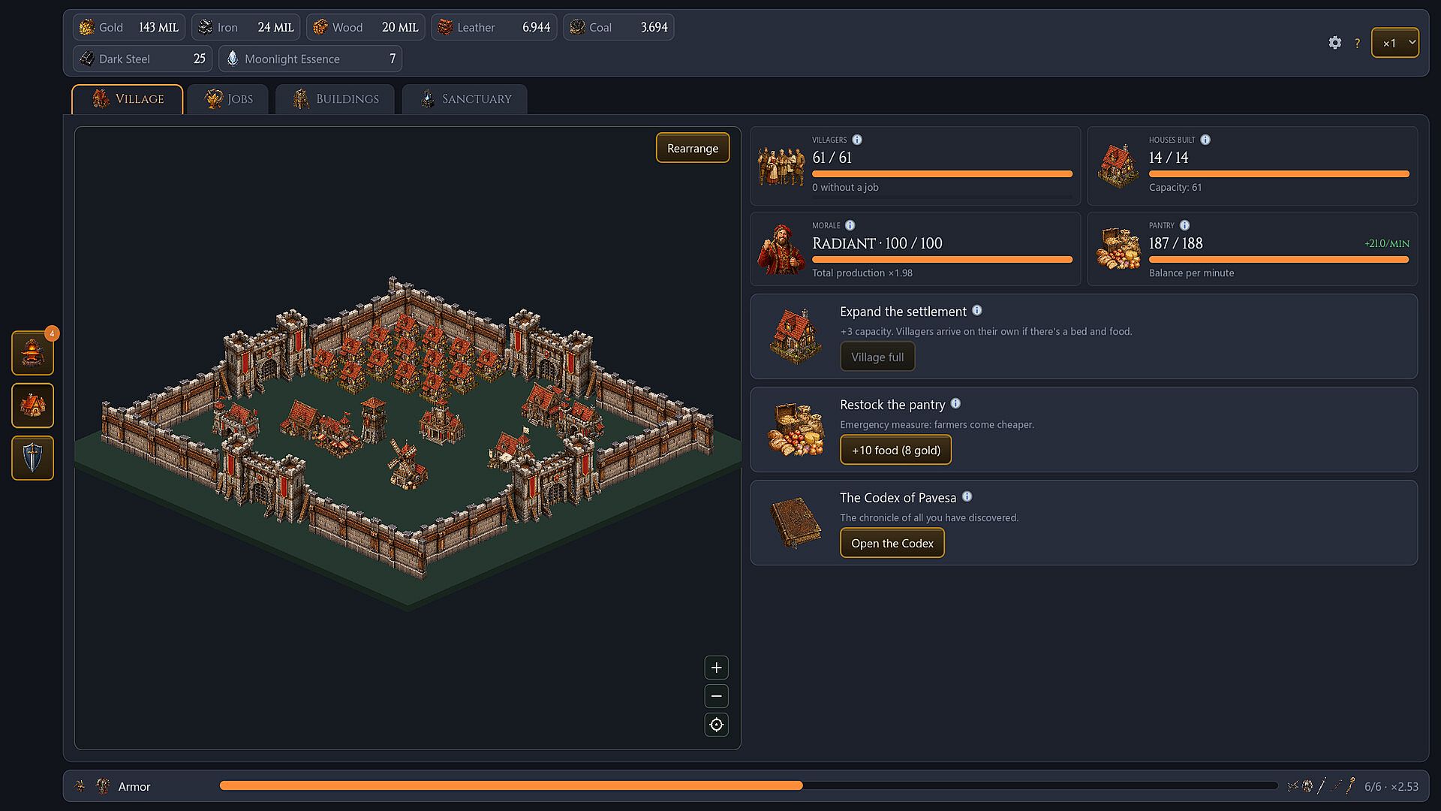The height and width of the screenshot is (811, 1441).
Task: Click 'Total production ×1.98' text
Action: click(x=862, y=273)
